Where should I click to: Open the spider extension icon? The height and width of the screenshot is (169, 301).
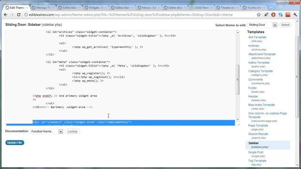tap(266, 15)
